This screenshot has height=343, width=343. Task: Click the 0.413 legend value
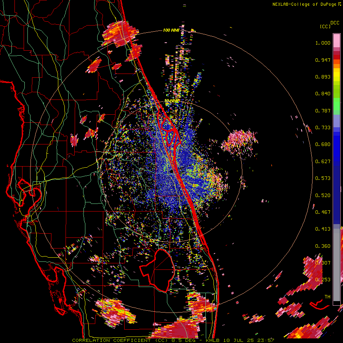[x=323, y=229]
